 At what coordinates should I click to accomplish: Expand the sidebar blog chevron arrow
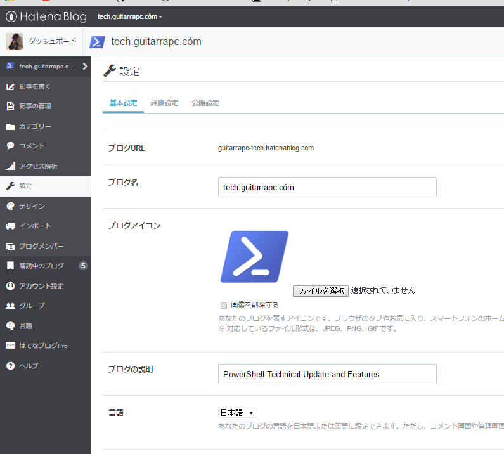tap(85, 66)
